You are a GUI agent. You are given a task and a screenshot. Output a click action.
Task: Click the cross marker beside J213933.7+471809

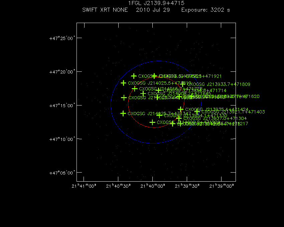182,84
